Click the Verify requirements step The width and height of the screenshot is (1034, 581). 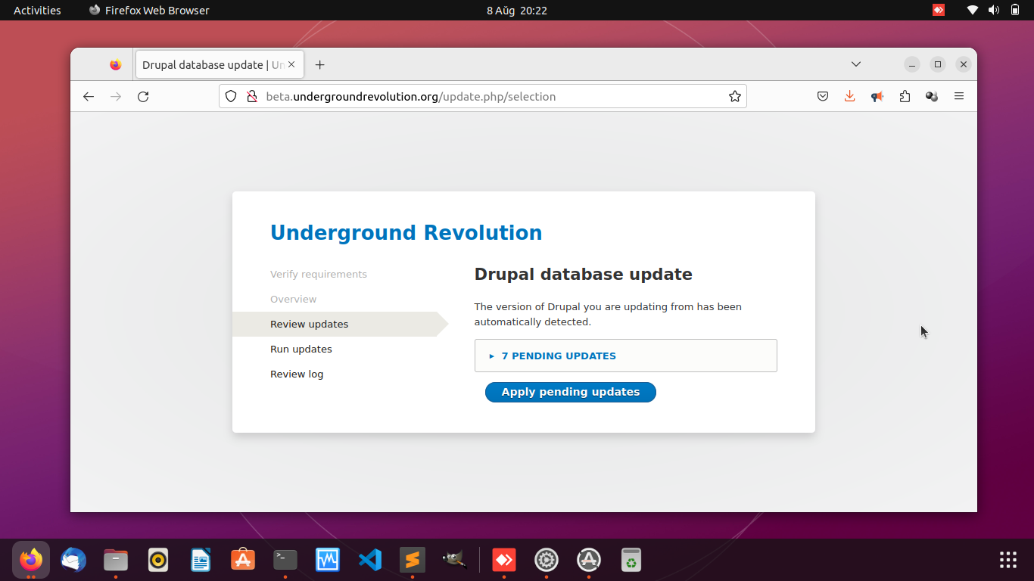coord(319,274)
